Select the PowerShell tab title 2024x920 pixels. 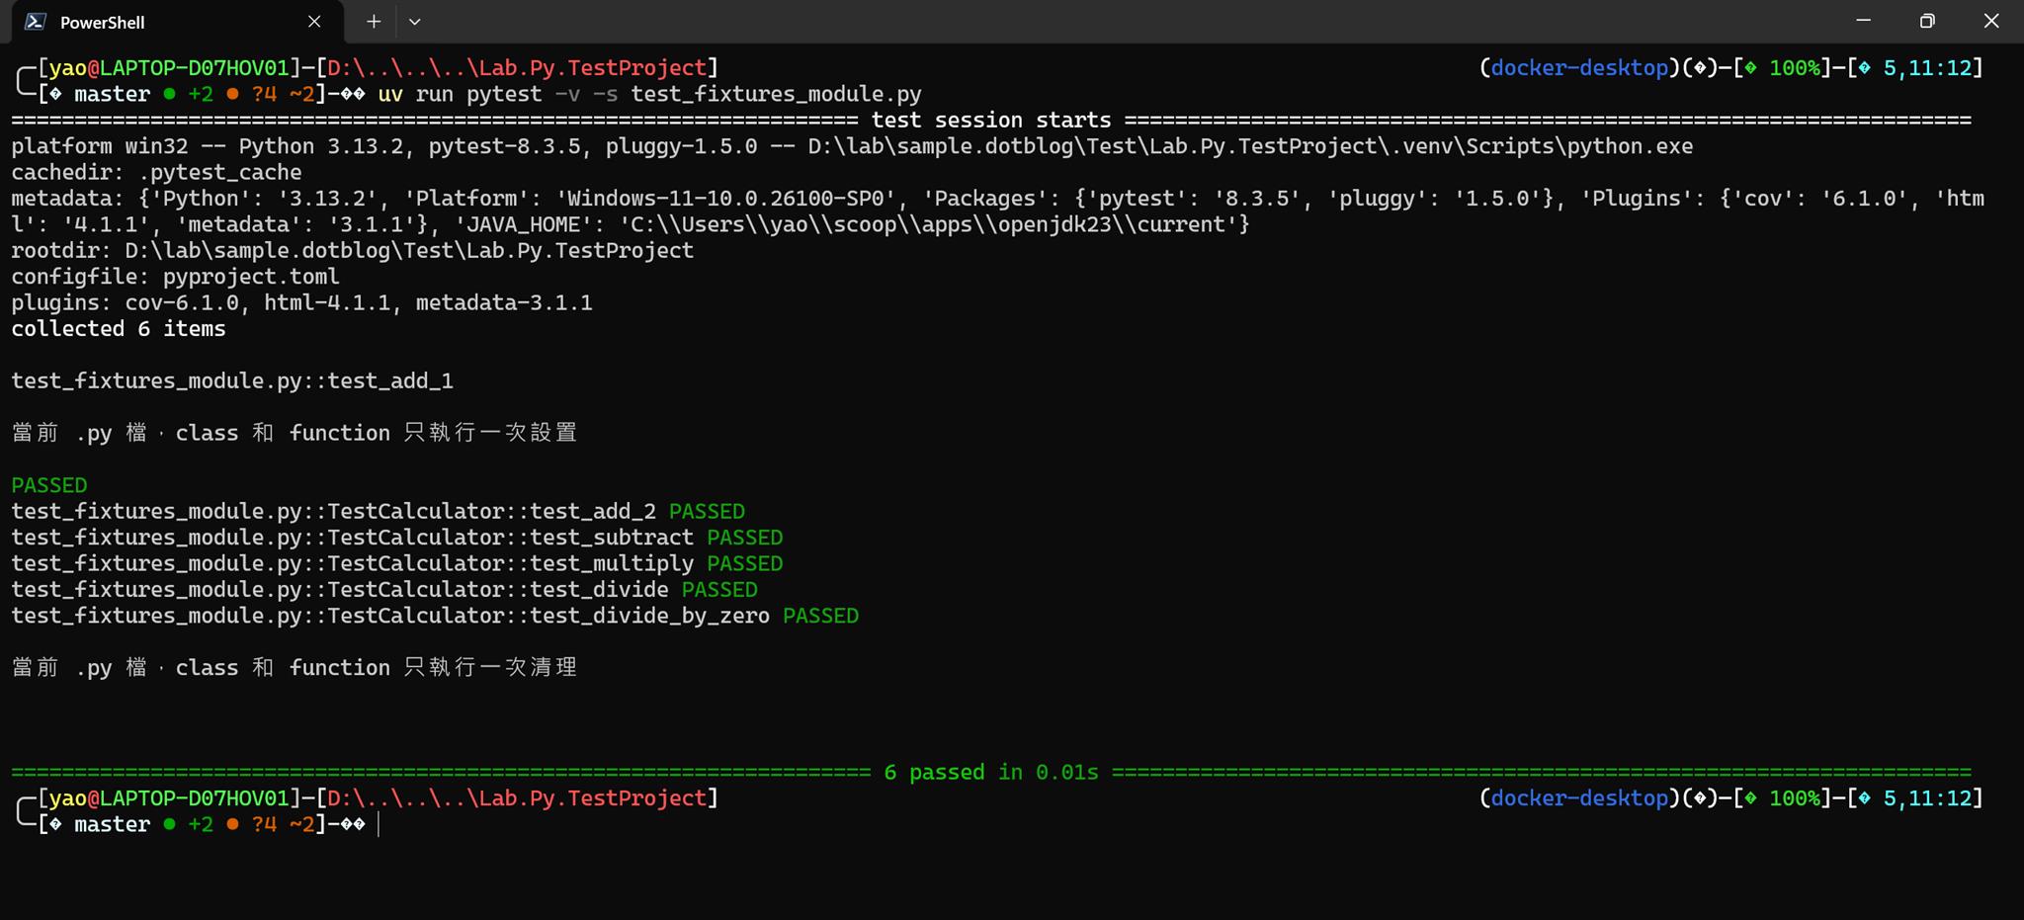click(102, 23)
